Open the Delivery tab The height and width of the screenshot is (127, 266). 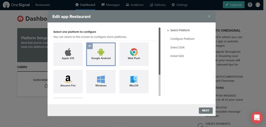point(158,5)
